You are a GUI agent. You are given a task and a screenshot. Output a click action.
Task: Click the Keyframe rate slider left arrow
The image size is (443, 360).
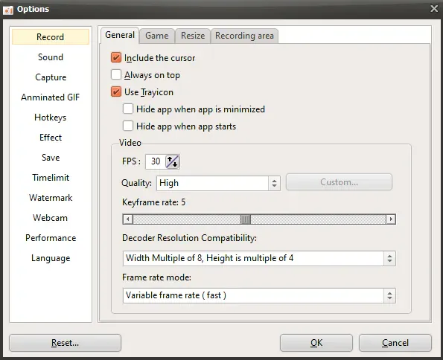tap(128, 219)
